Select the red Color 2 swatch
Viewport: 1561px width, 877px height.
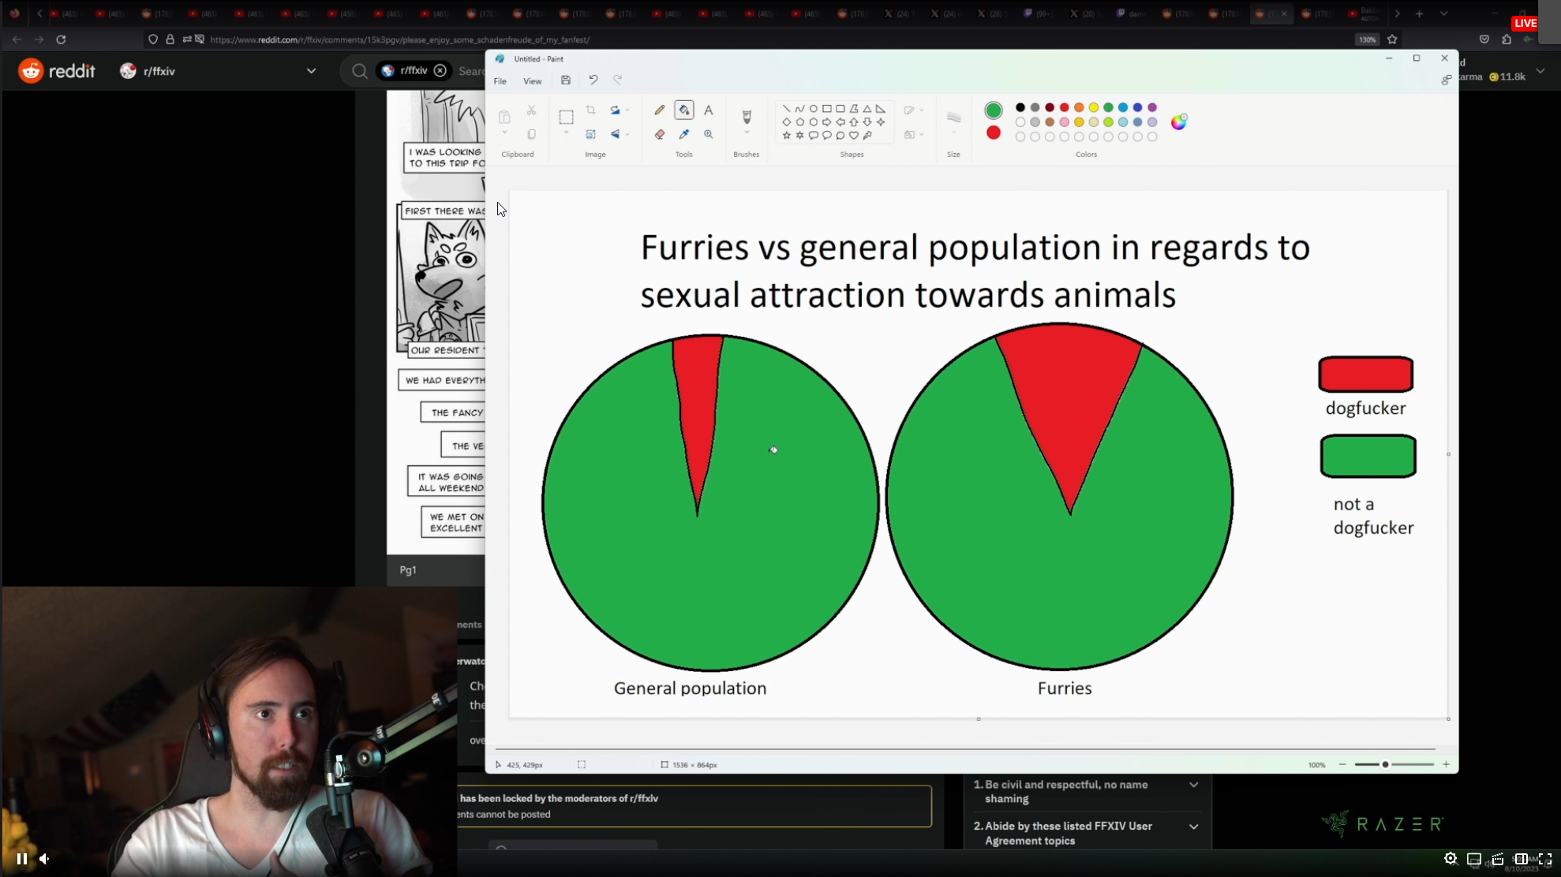[993, 132]
